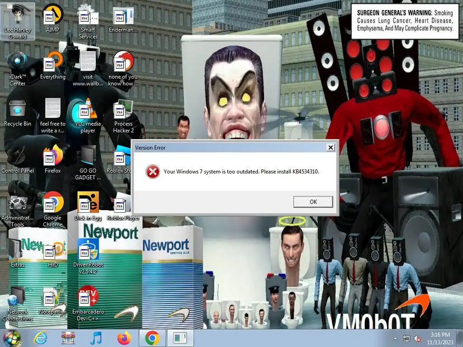Open Internet Explorer from taskbar

coord(40,338)
